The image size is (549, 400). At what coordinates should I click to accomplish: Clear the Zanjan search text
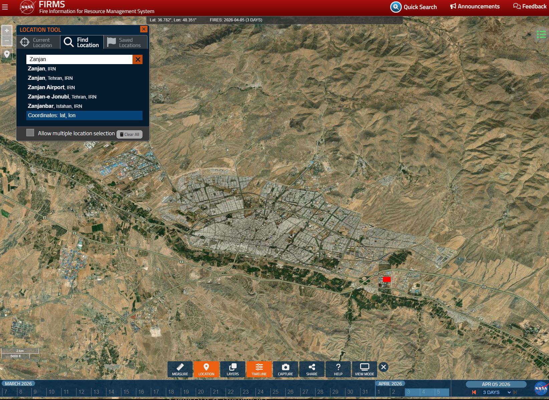tap(138, 59)
